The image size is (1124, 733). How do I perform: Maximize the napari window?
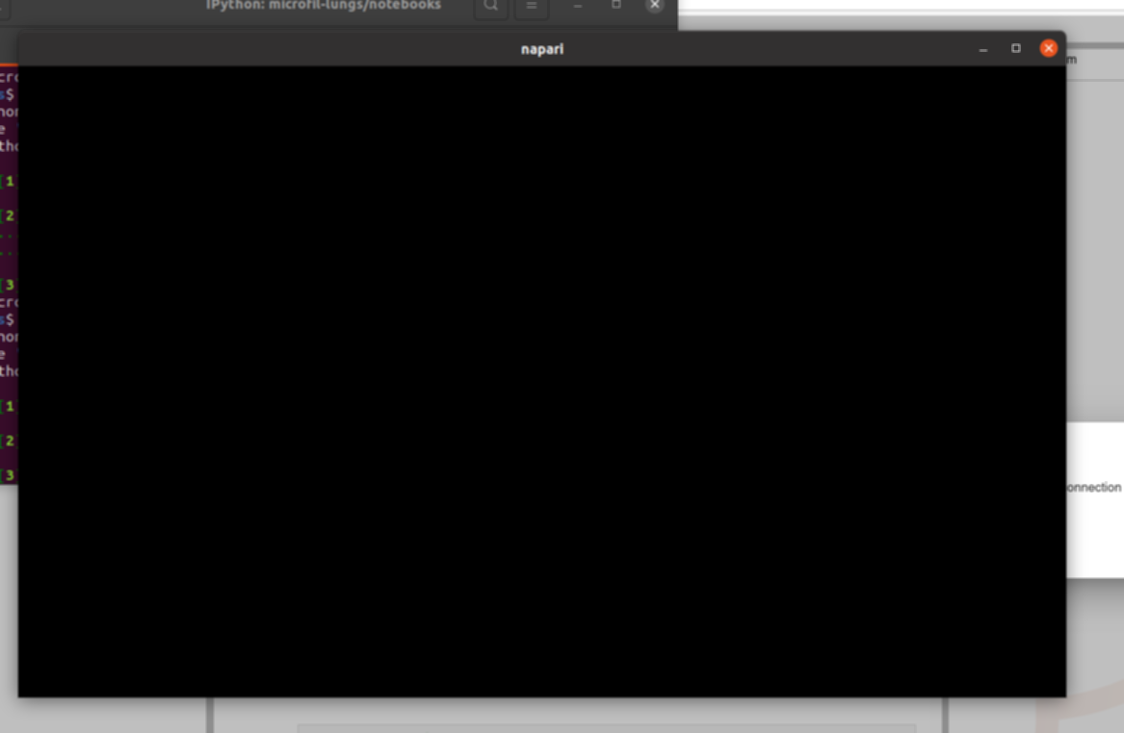1016,49
